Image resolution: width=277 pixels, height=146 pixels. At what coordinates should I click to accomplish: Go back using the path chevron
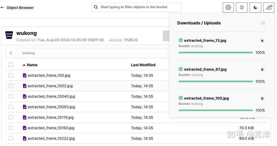(11, 53)
